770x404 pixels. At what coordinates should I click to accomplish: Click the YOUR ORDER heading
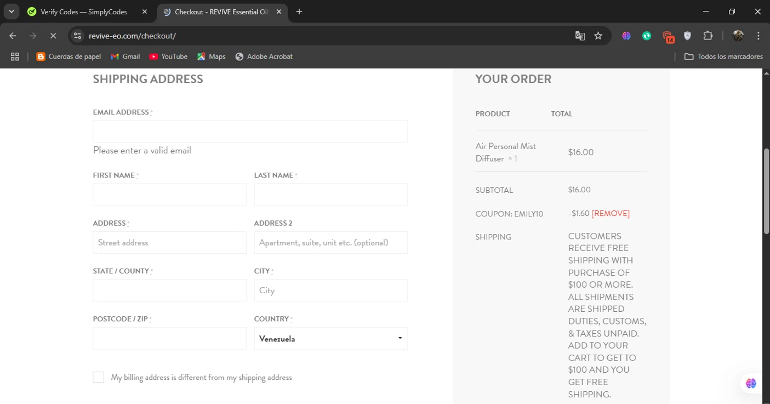click(x=513, y=79)
